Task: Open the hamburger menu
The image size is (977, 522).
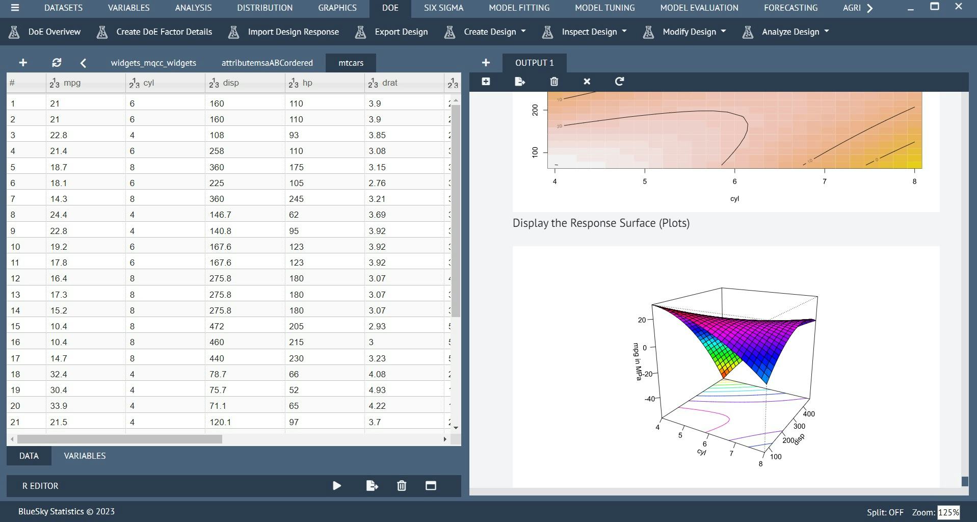Action: 15,8
